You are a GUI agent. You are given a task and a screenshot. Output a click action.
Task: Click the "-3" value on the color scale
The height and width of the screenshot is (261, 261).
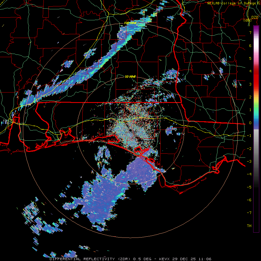pyautogui.click(x=249, y=162)
